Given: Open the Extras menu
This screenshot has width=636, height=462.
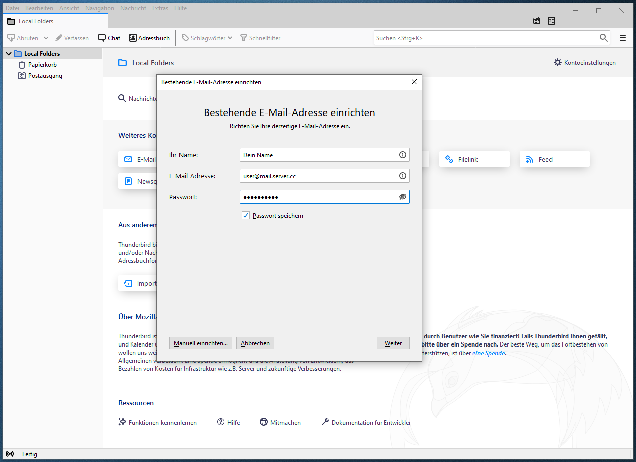Looking at the screenshot, I should [x=160, y=8].
